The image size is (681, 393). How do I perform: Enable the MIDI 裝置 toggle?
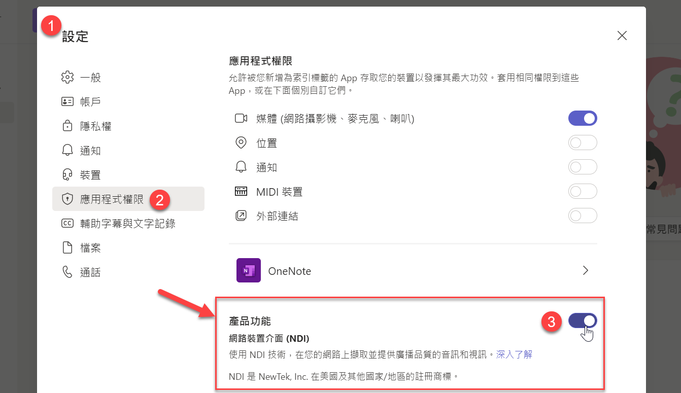(583, 192)
